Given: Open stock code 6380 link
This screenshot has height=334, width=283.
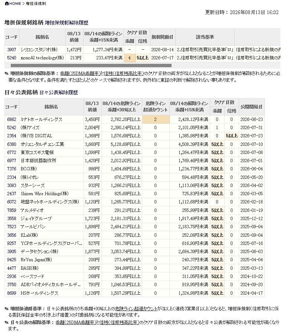Looking at the screenshot, I should point(12,144).
